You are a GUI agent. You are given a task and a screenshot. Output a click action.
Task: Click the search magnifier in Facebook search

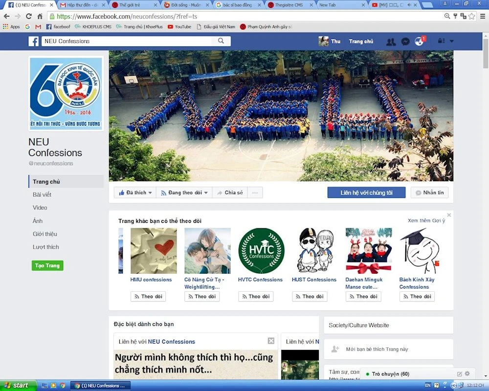[x=221, y=42]
